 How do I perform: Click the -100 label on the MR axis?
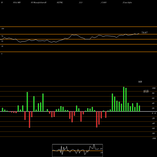pos(154,138)
